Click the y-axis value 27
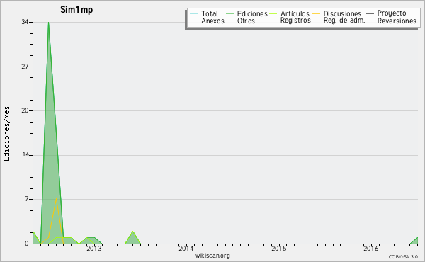The width and height of the screenshot is (425, 262). 25,67
